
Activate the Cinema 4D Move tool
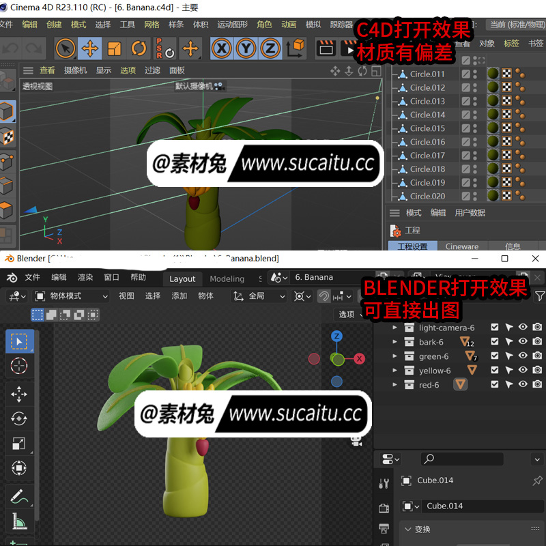click(90, 48)
